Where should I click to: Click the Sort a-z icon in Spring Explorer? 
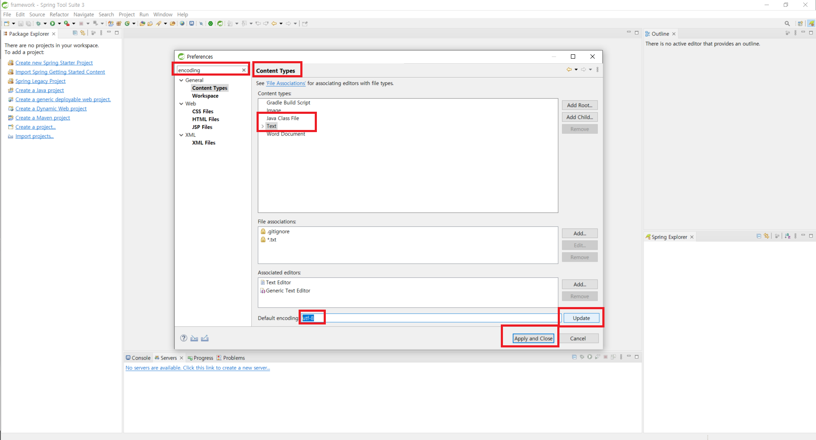788,236
